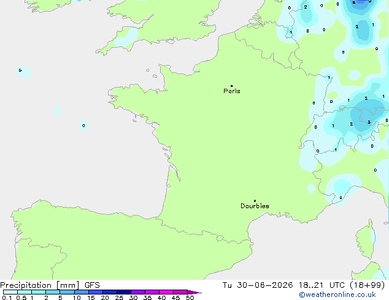This screenshot has height=300, width=389.
Task: Click the Paris city label
Action: (232, 91)
